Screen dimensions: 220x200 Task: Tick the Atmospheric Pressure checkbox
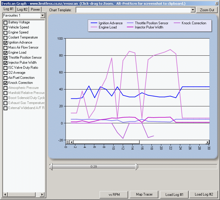(x=5, y=88)
